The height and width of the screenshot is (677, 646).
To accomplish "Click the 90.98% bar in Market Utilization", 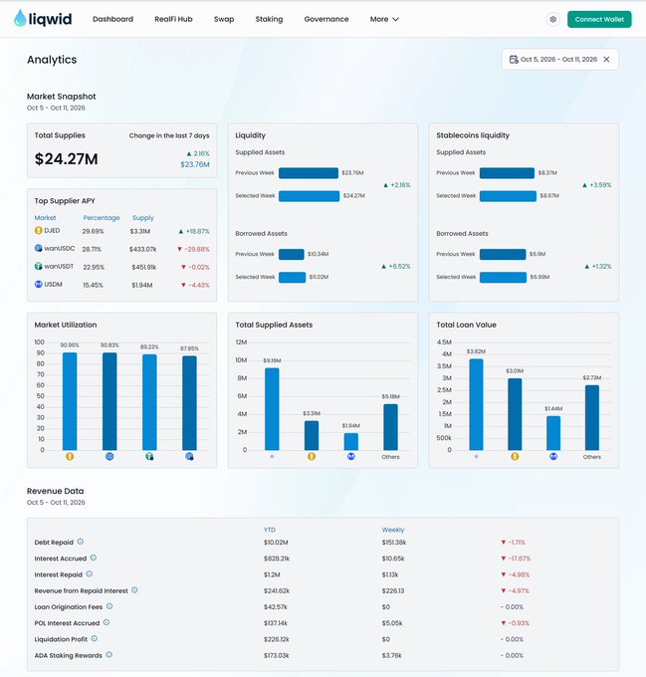I will point(70,401).
